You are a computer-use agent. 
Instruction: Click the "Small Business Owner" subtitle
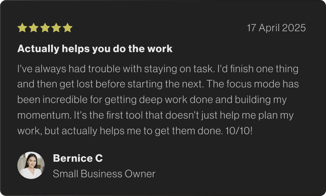tap(104, 174)
